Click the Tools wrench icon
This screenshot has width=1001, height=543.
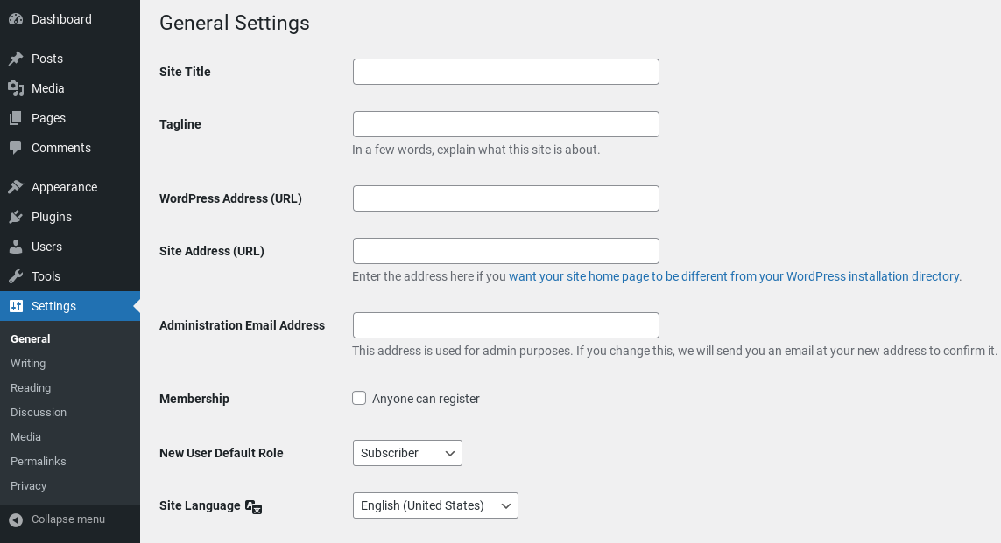16,276
